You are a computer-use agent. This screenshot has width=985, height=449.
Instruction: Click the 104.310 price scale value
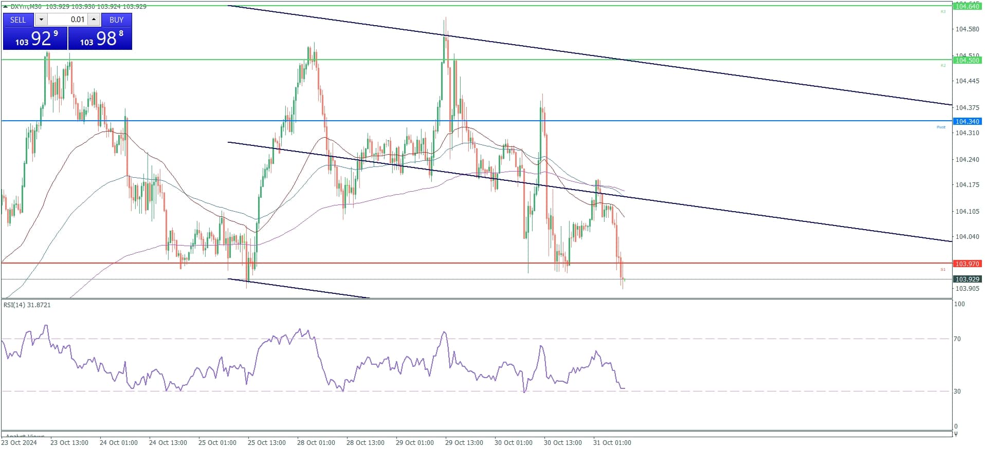[967, 133]
